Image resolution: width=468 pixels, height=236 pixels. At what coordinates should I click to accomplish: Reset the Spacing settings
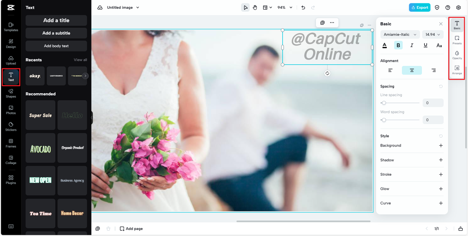click(x=441, y=87)
